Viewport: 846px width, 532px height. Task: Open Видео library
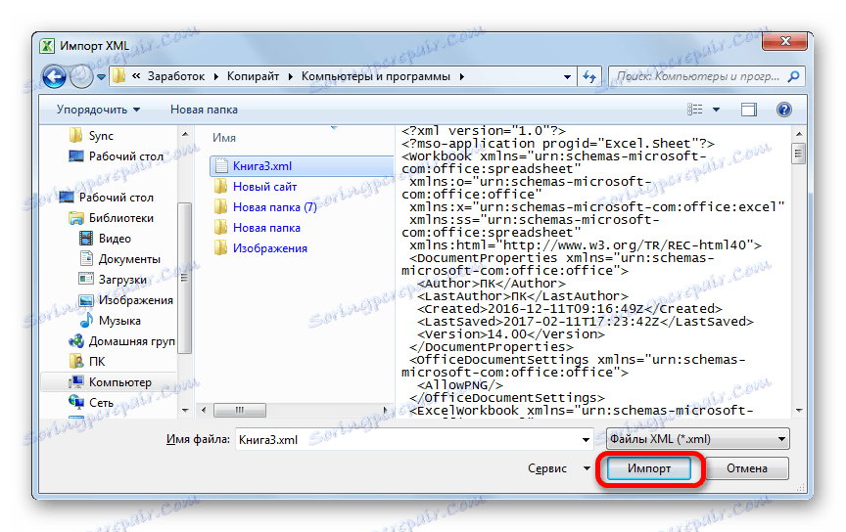115,239
